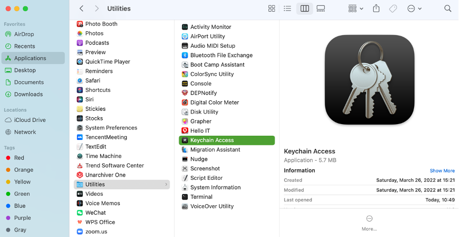This screenshot has width=459, height=237.
Task: Open the Finder search magnifier
Action: pos(448,8)
